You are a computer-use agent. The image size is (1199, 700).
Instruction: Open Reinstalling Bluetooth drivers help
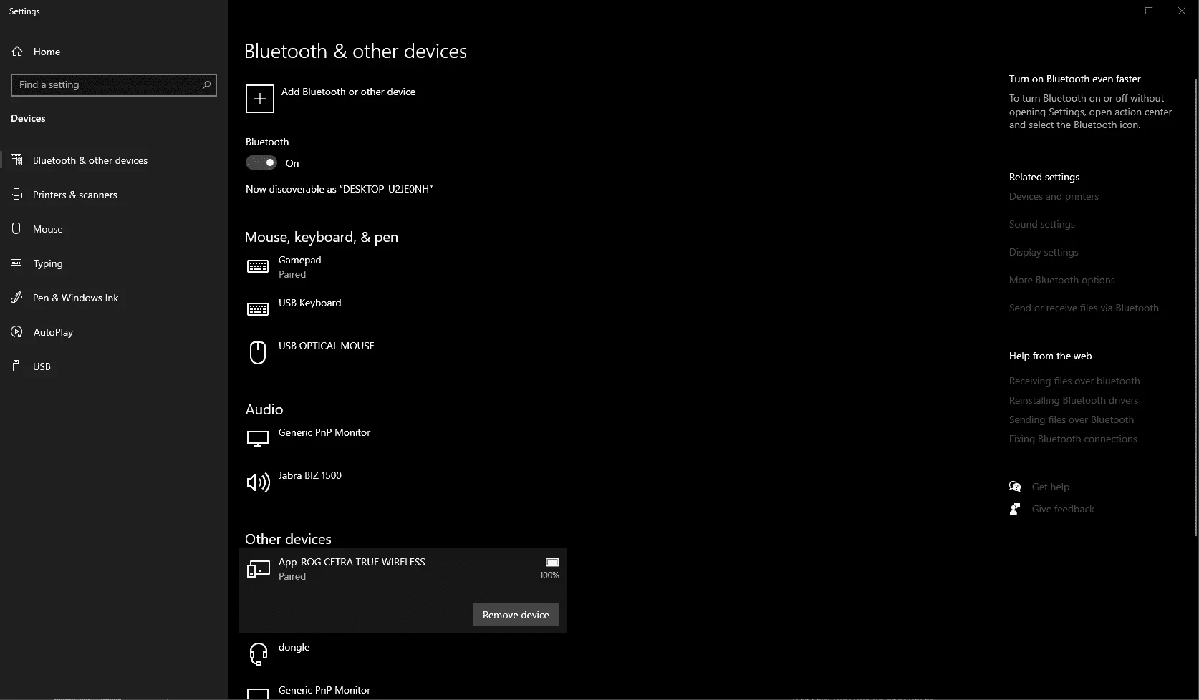pos(1074,400)
